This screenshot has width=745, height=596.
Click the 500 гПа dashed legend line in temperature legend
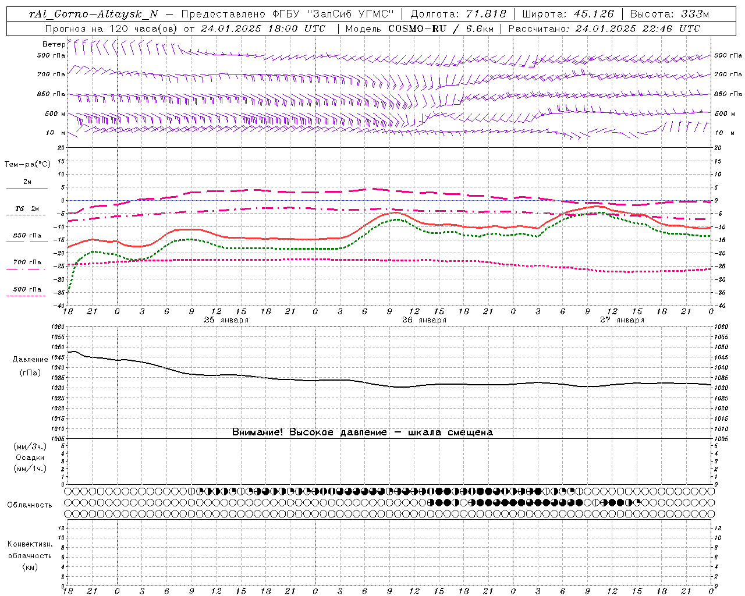pyautogui.click(x=27, y=296)
